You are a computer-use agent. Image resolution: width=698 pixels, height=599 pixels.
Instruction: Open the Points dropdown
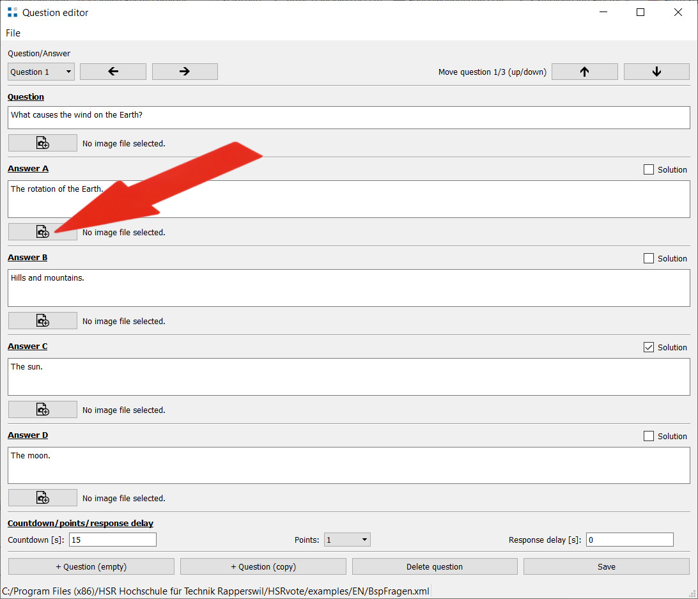[347, 540]
